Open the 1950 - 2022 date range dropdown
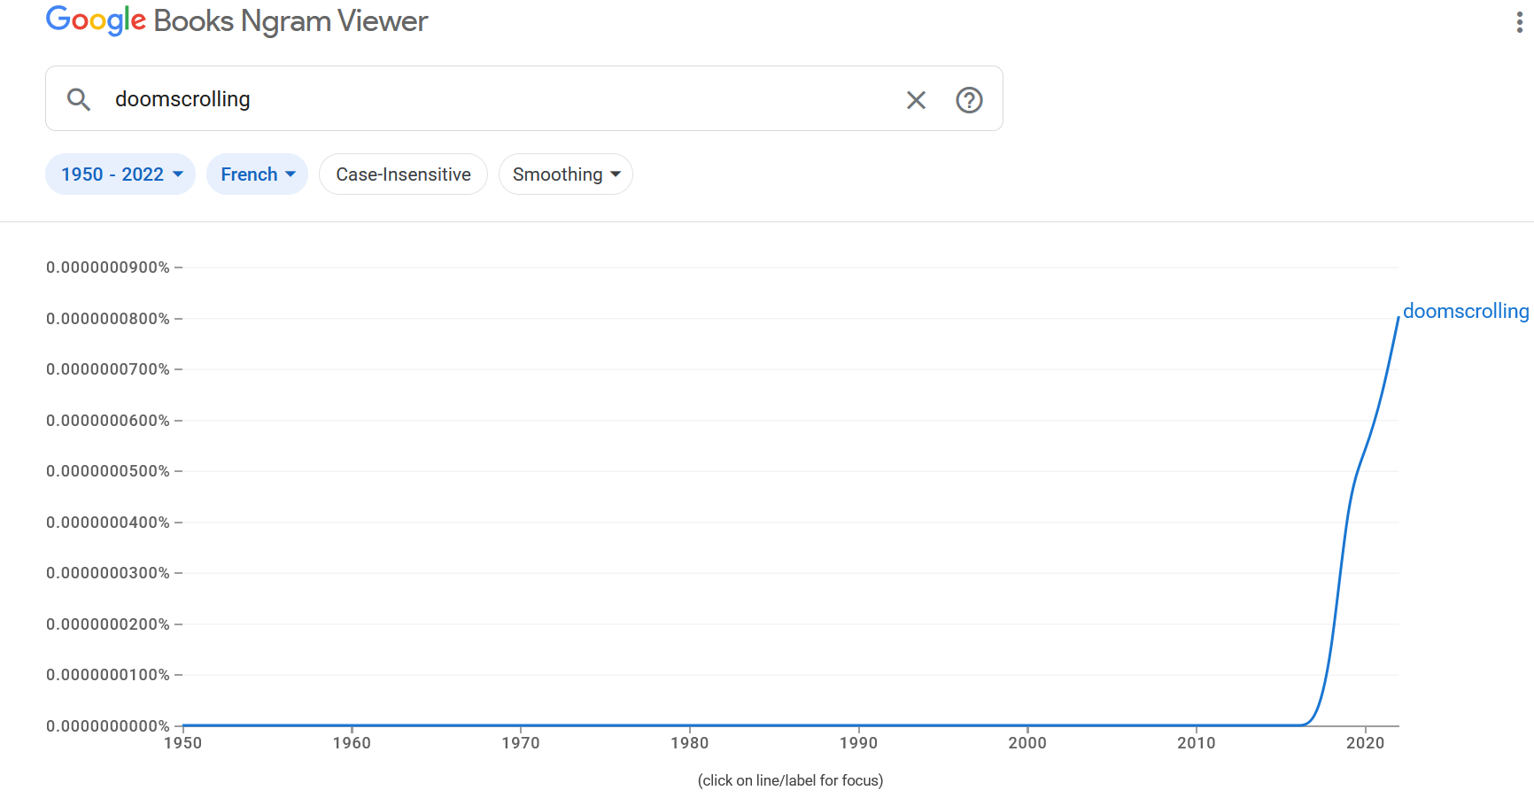1534x806 pixels. click(120, 174)
